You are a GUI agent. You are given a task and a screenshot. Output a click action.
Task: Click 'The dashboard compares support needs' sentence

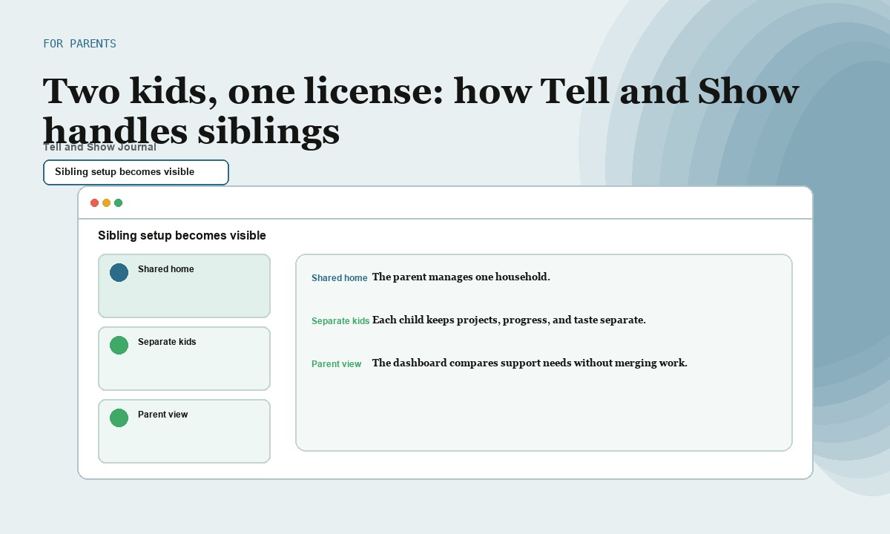530,363
